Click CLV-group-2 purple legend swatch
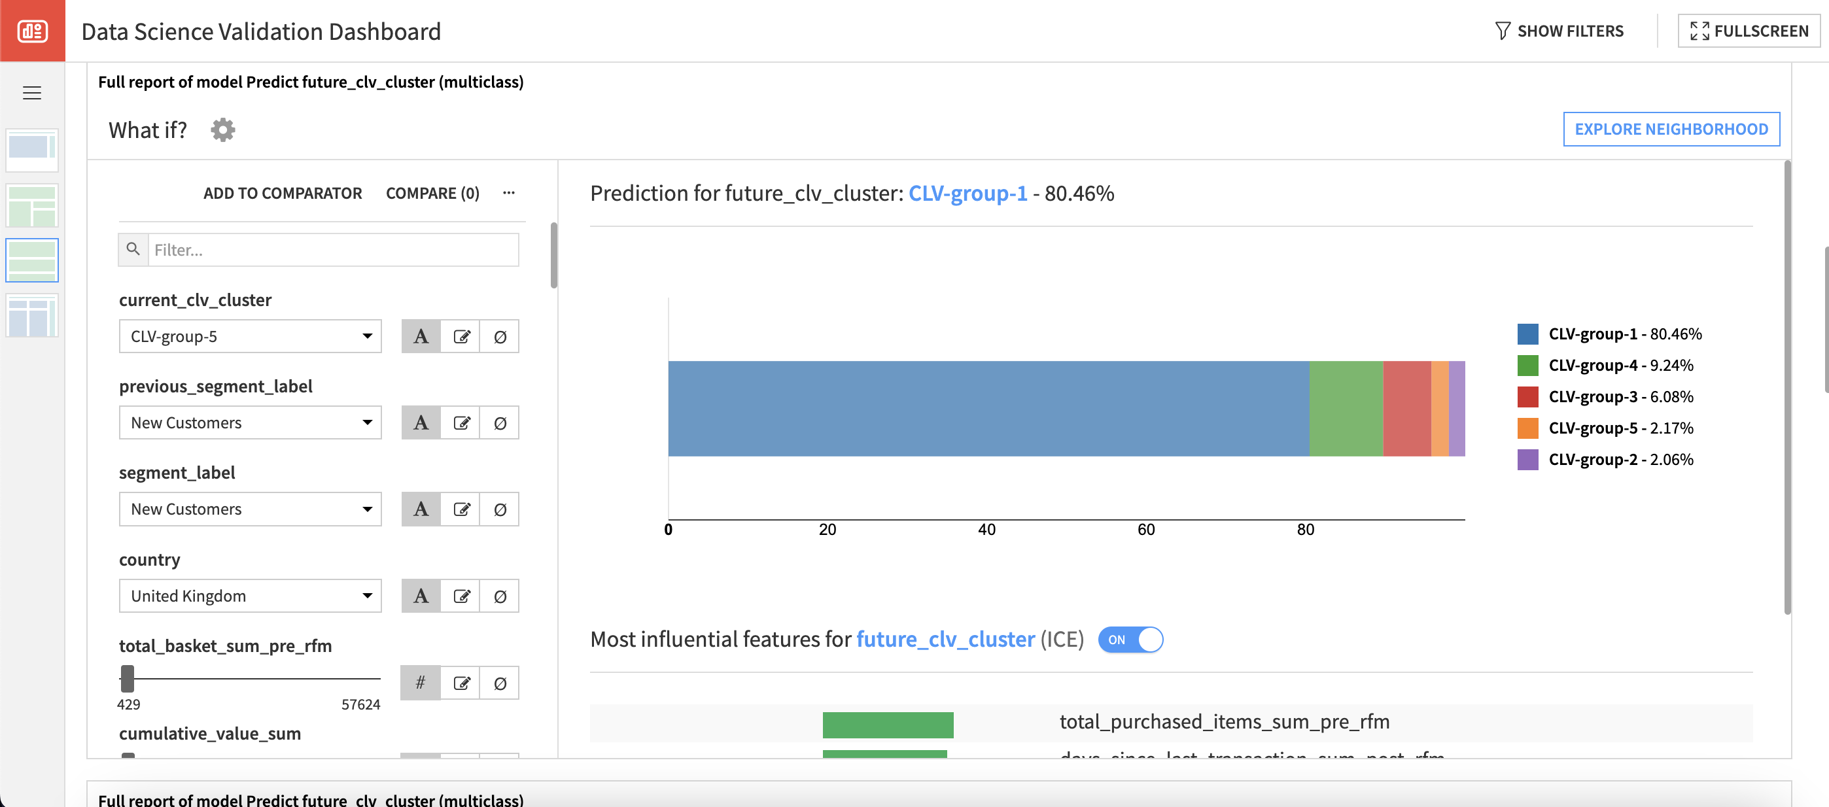 pyautogui.click(x=1528, y=459)
